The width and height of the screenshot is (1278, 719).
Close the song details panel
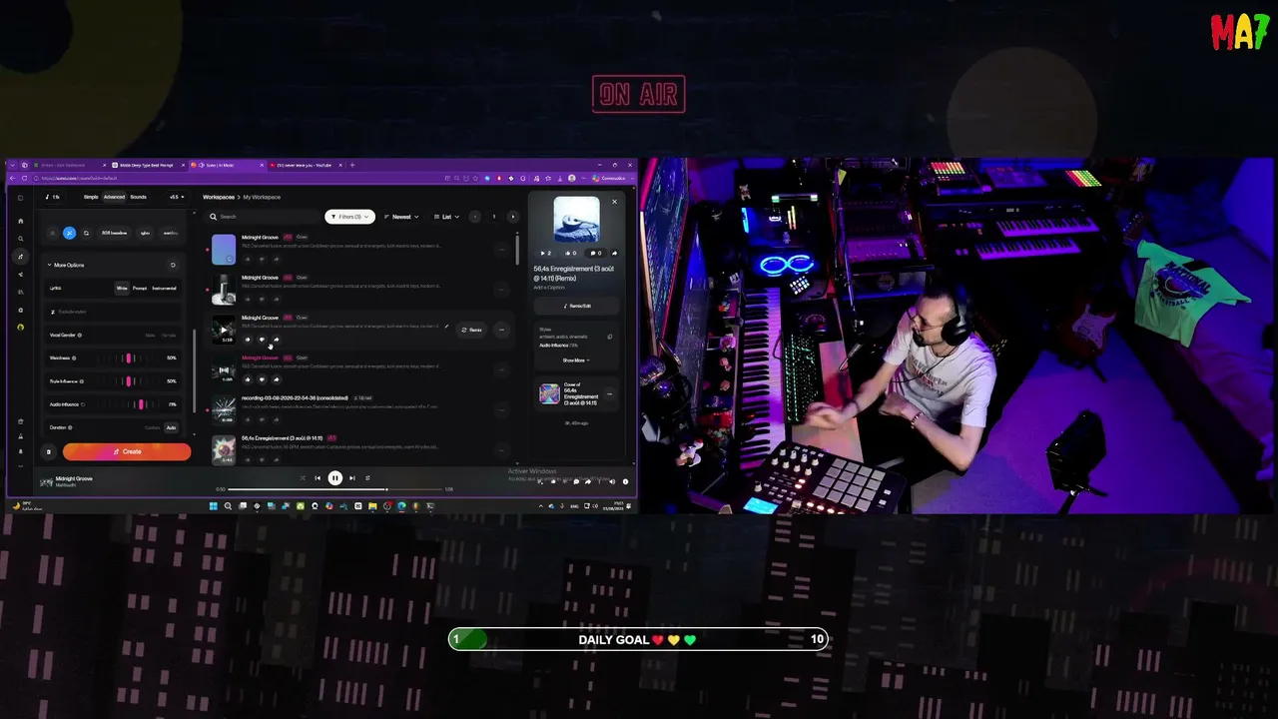click(614, 202)
